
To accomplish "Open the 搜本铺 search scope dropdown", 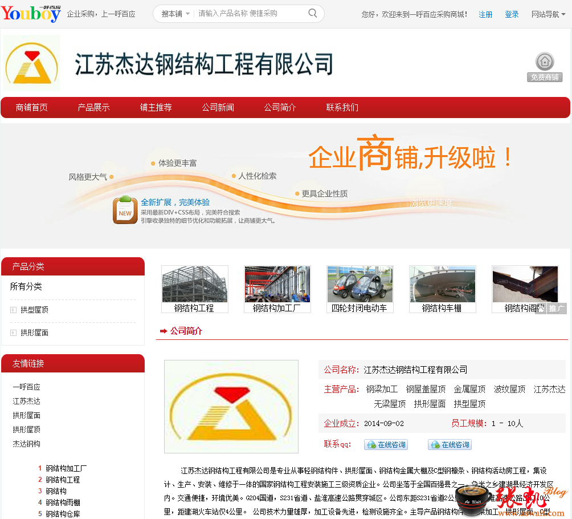I will [175, 14].
